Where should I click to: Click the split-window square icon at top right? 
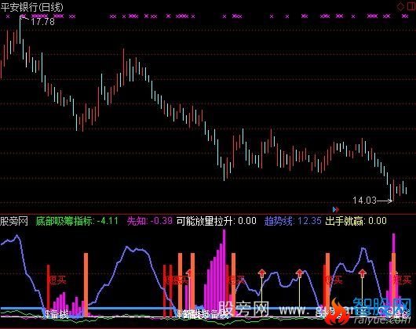coord(411,6)
